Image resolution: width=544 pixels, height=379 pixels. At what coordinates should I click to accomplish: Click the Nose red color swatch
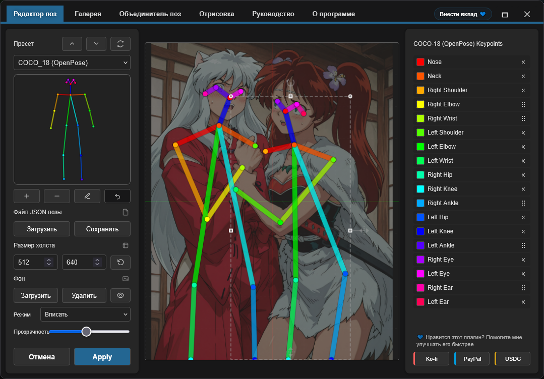pos(420,62)
